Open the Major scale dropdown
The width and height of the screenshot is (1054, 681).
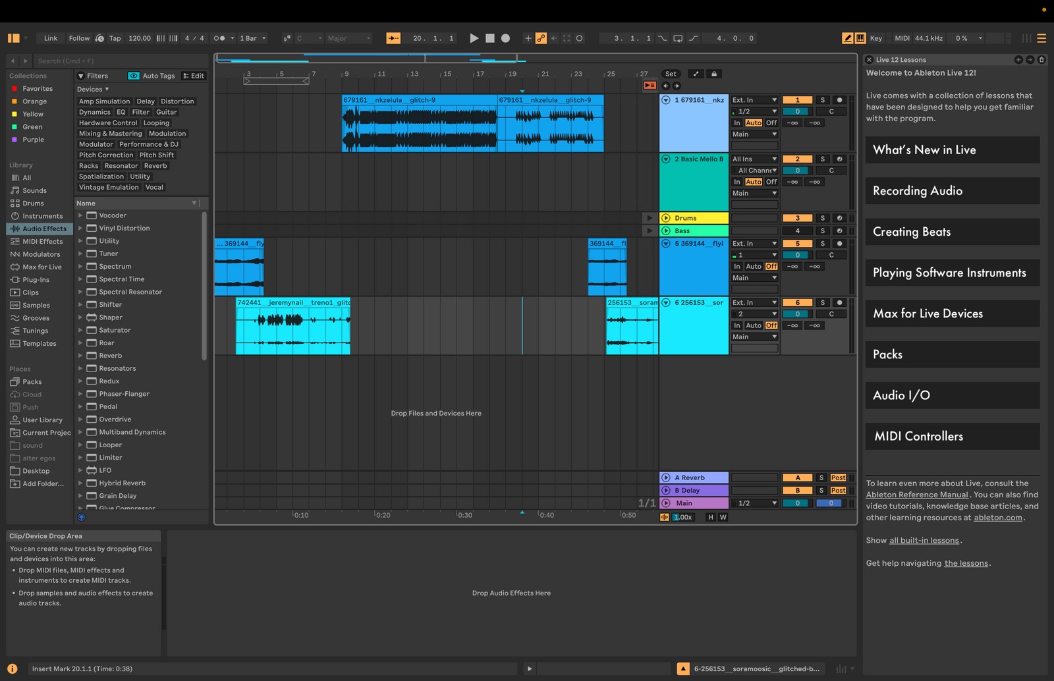(349, 38)
